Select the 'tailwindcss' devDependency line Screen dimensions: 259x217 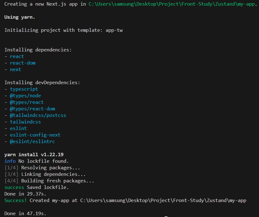point(25,122)
